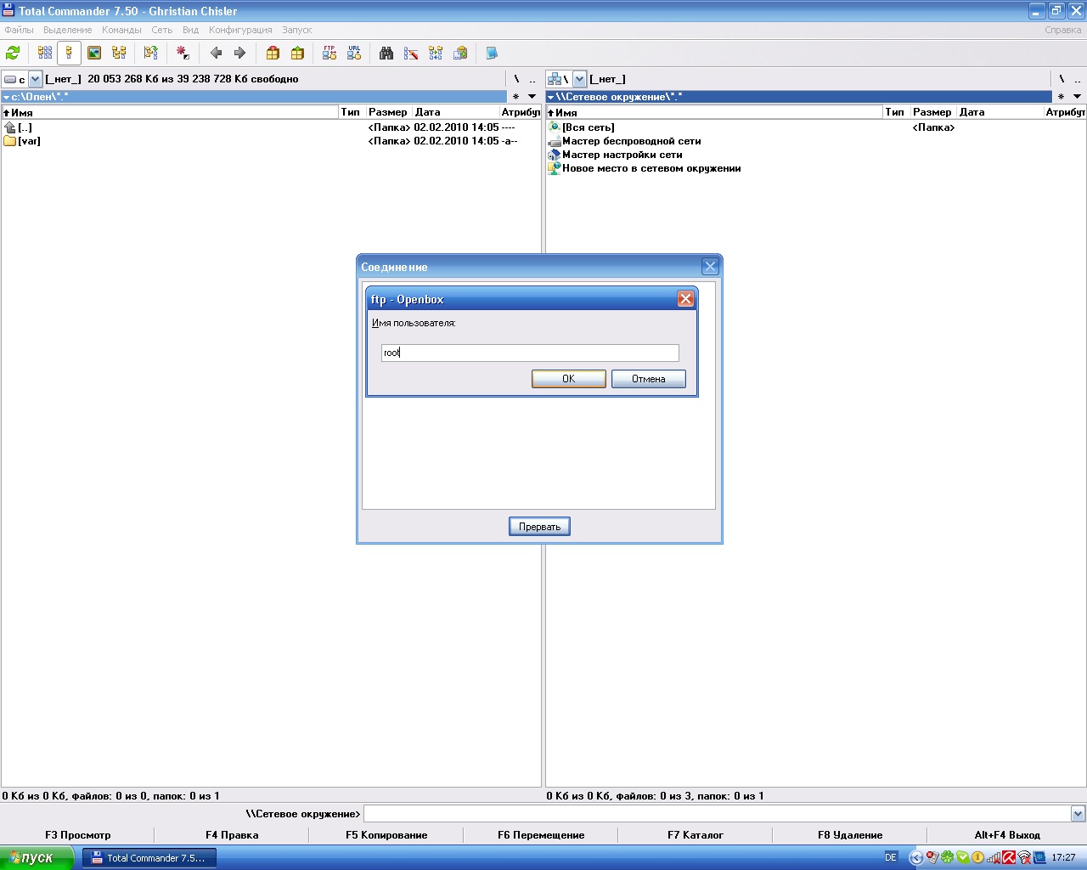Screen dimensions: 1087x870
Task: Open the Файлы menu
Action: coord(20,30)
